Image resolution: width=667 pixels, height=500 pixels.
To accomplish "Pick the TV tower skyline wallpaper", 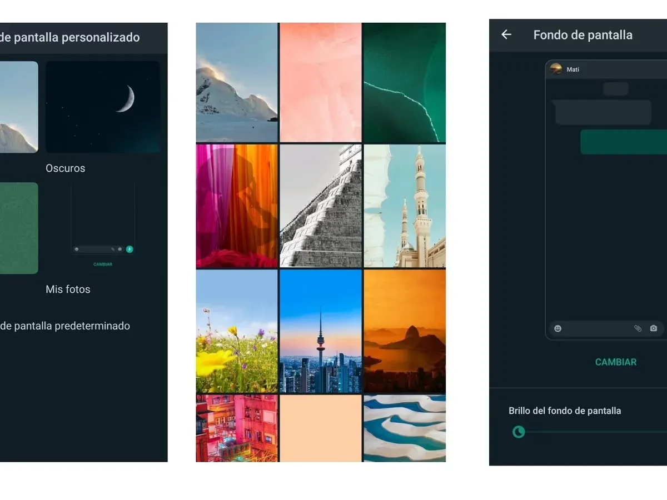I will [x=320, y=331].
